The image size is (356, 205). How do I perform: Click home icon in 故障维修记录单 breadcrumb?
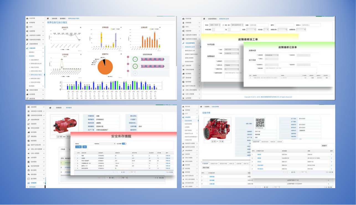click(204, 19)
